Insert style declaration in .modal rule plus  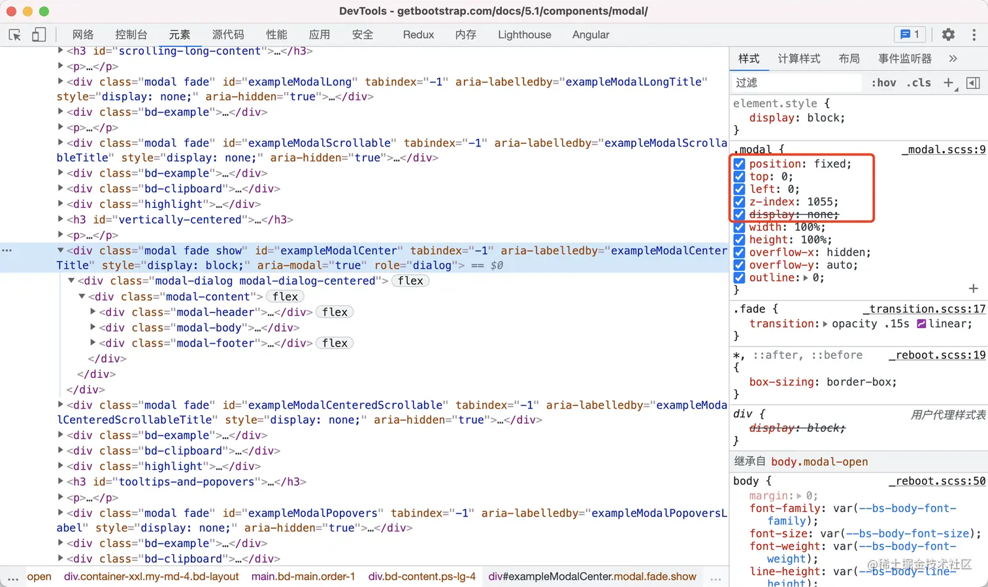pos(973,288)
